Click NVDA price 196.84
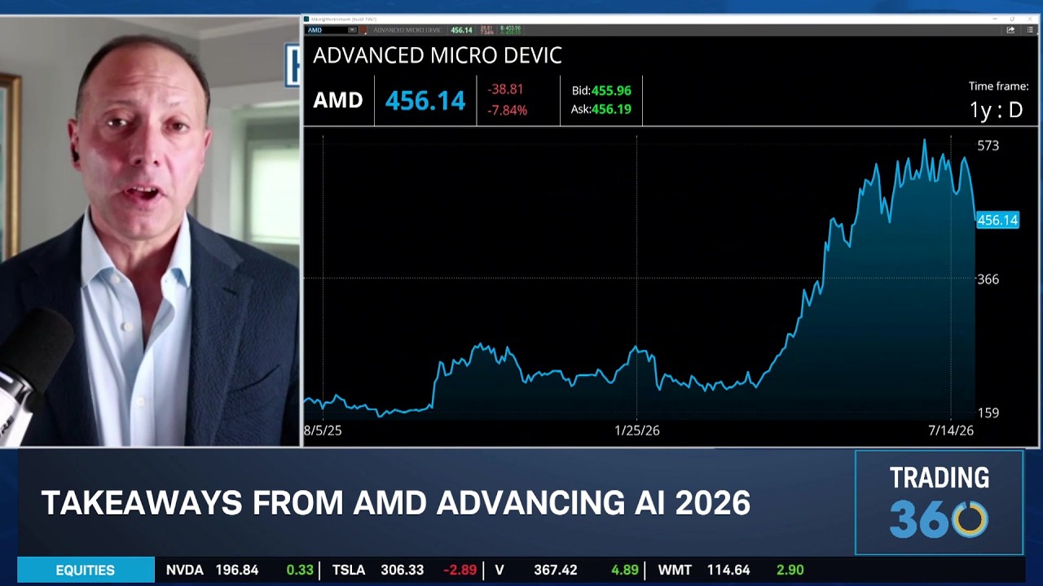Image resolution: width=1043 pixels, height=586 pixels. tap(237, 571)
